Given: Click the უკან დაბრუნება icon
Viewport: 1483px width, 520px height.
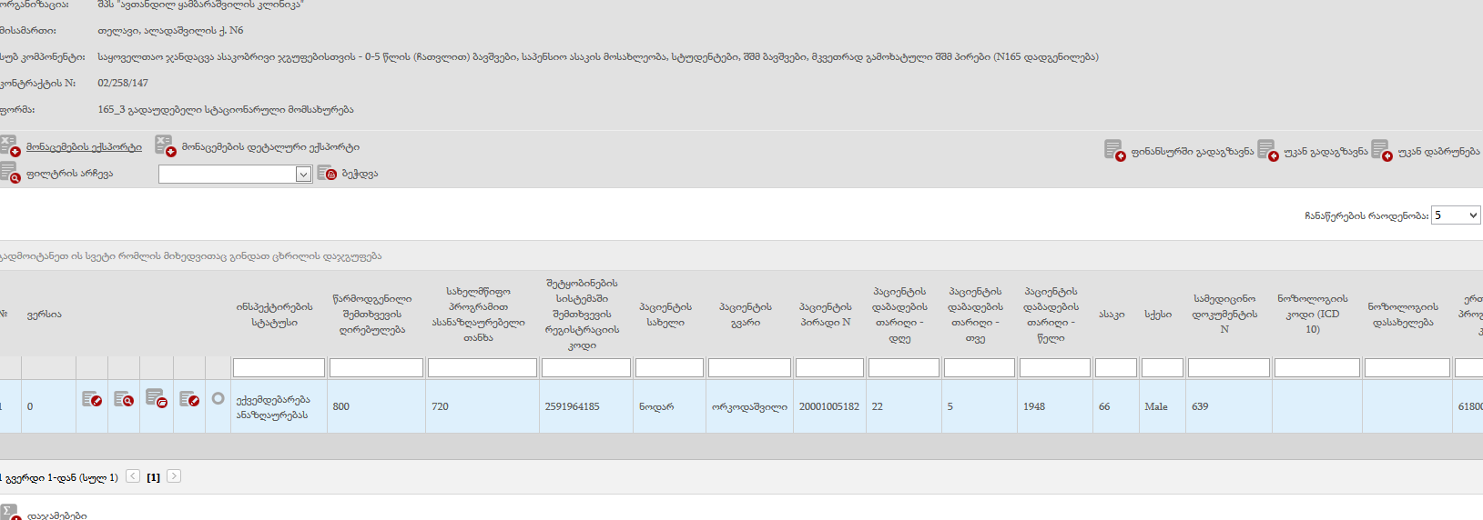Looking at the screenshot, I should click(x=1381, y=151).
